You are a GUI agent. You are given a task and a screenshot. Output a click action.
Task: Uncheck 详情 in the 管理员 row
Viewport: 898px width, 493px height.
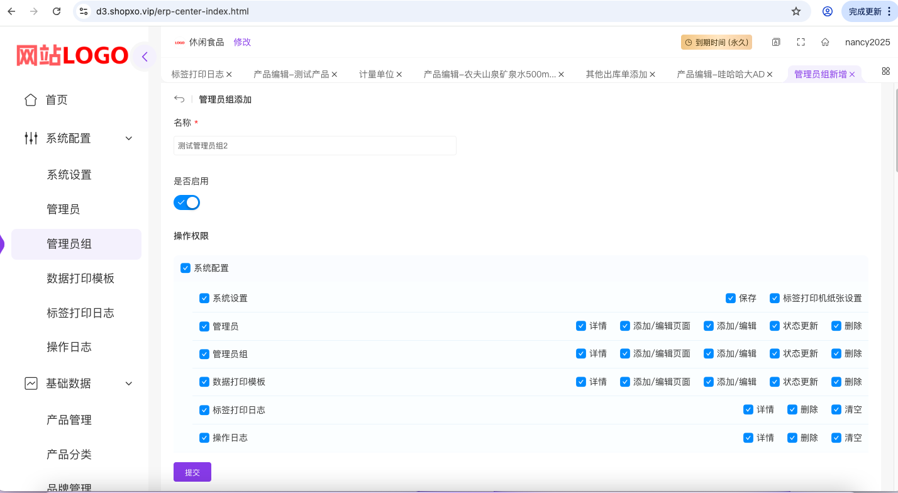pos(581,326)
